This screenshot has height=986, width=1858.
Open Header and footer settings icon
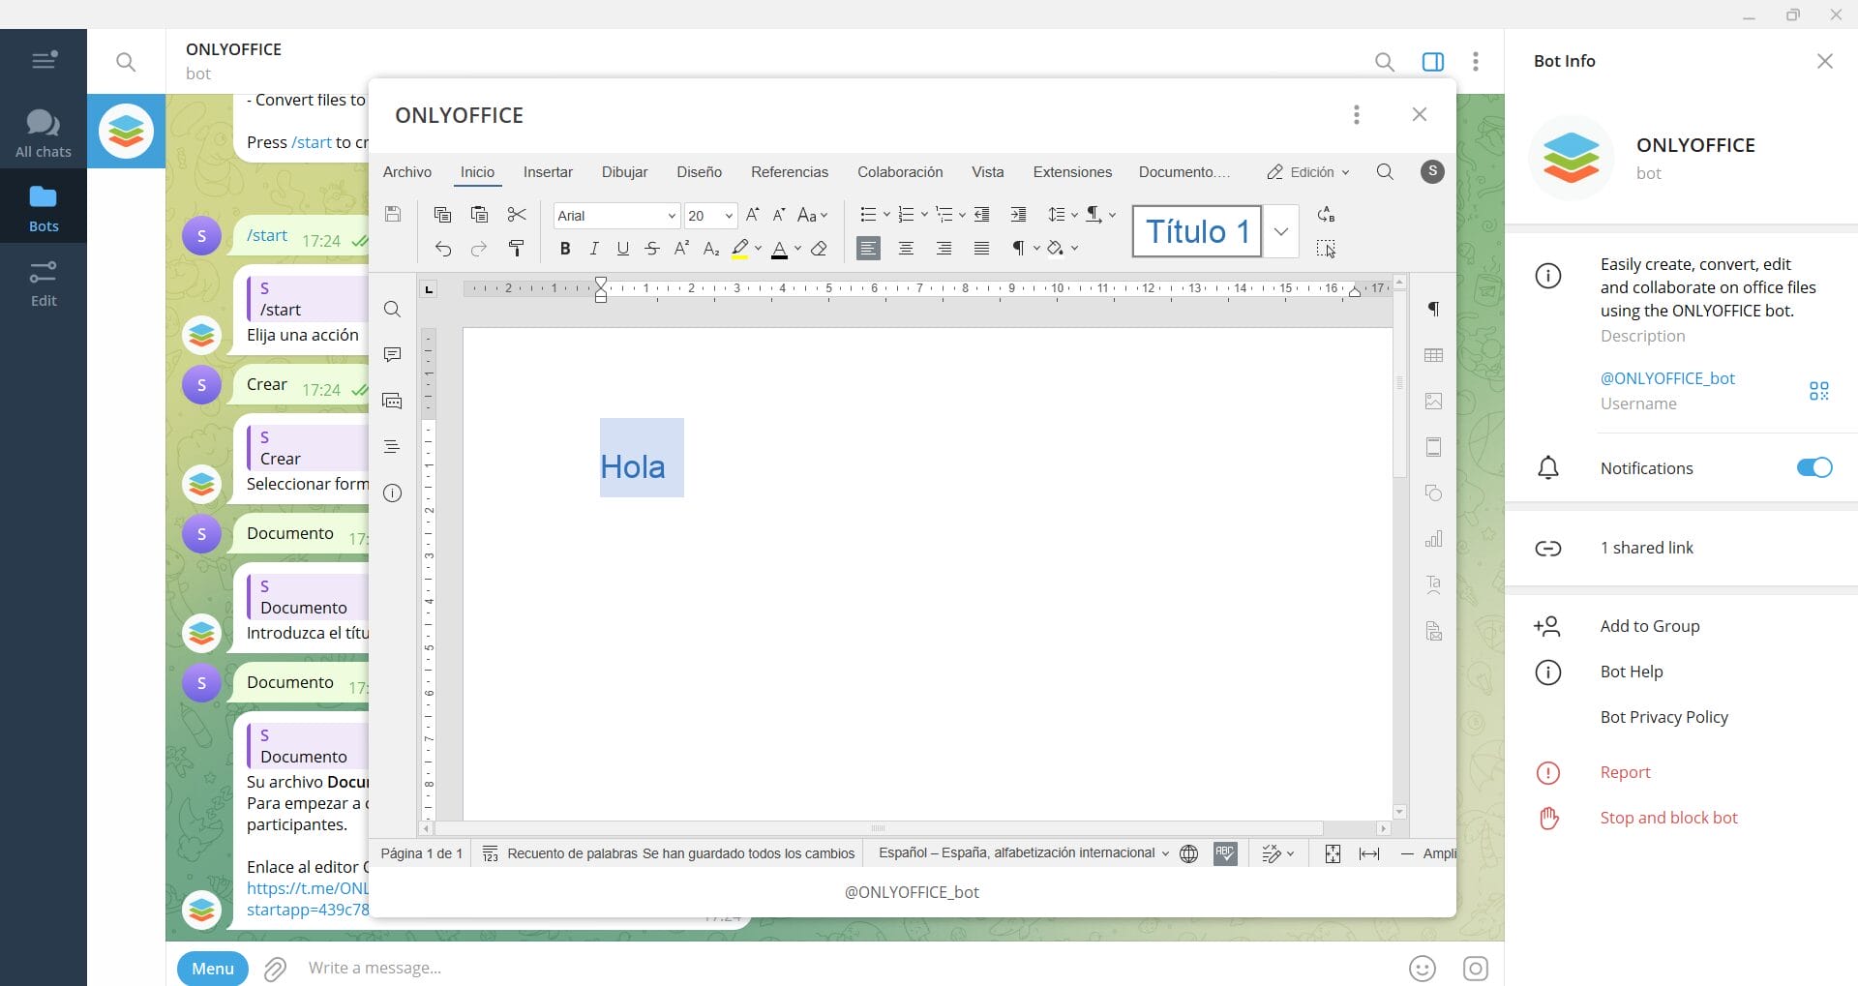point(1433,447)
